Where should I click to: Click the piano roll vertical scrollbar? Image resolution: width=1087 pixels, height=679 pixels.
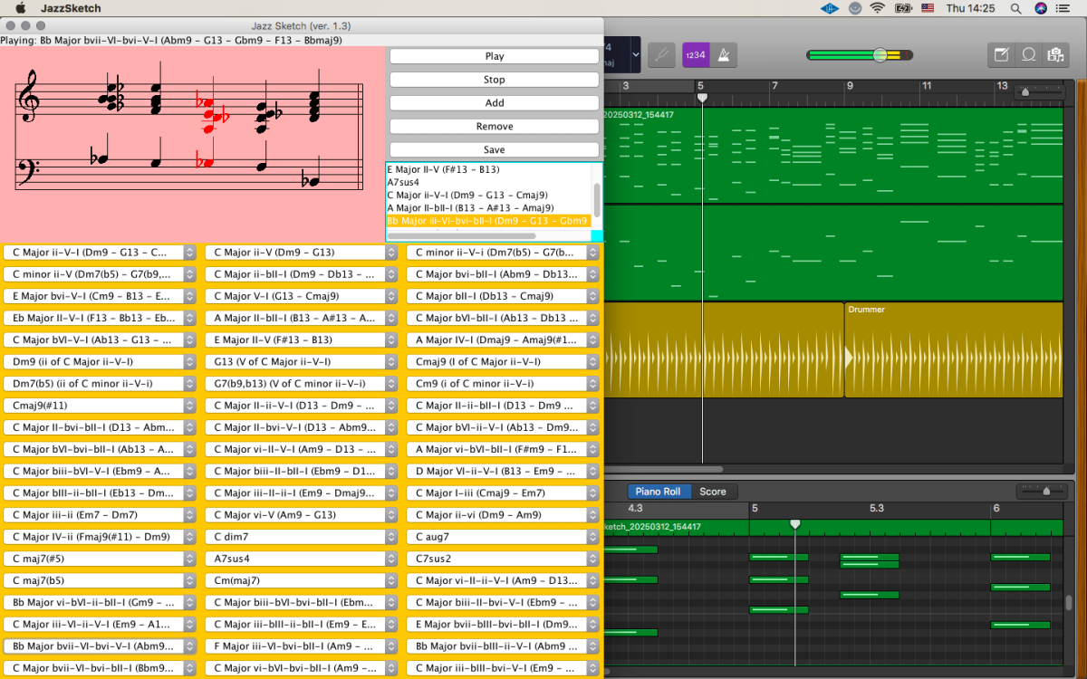coord(1068,602)
